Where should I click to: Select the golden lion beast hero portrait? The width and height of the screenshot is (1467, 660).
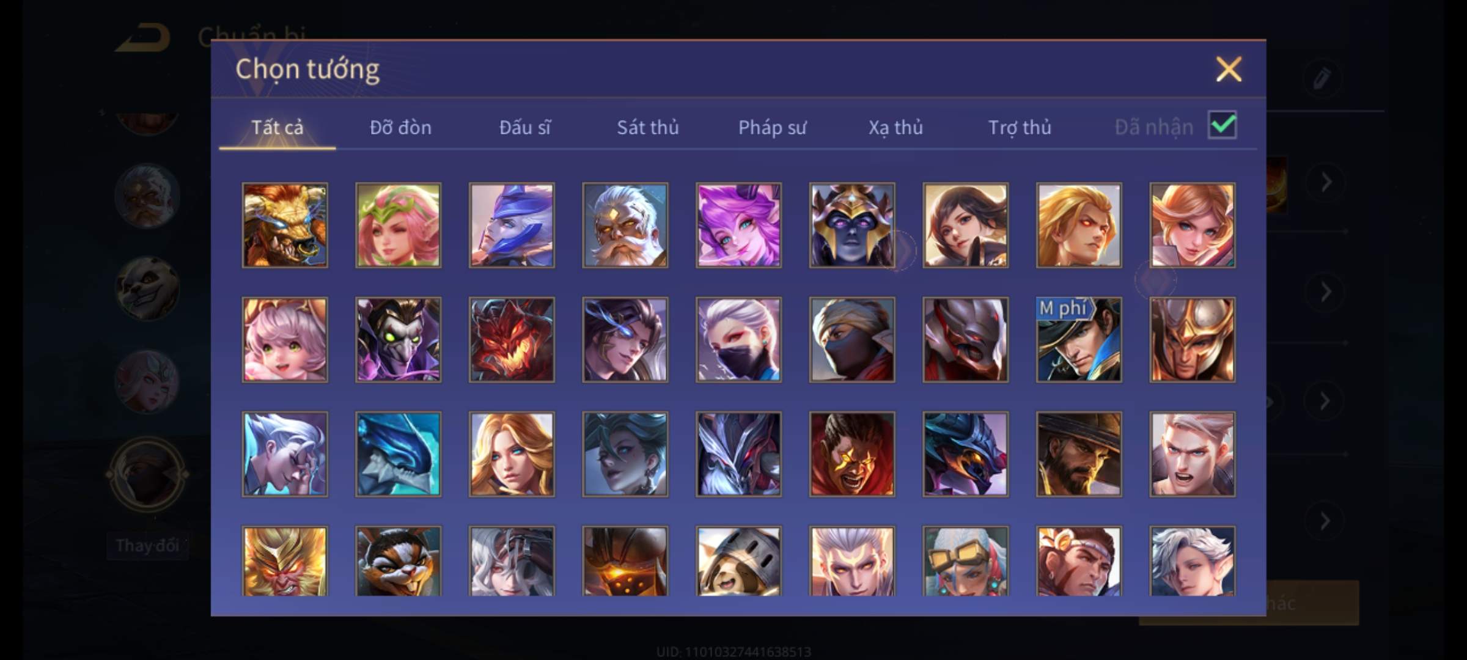coord(285,226)
